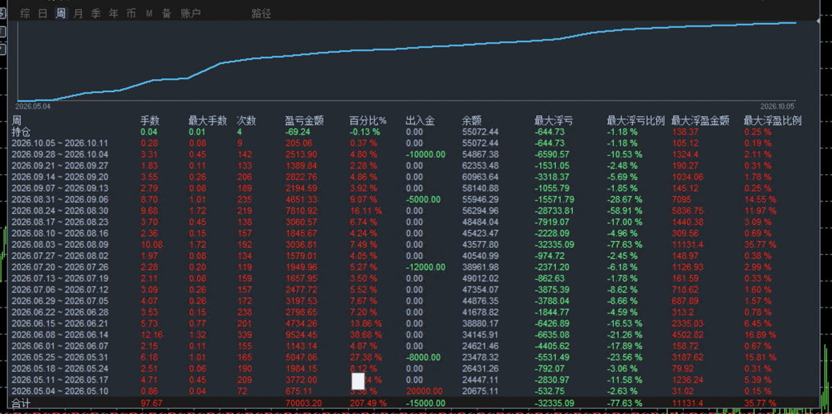Open the 季 quarterly tab
Screen dimensions: 832x414
point(96,13)
